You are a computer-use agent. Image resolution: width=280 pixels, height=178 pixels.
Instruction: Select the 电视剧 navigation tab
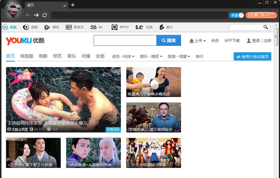[27, 56]
